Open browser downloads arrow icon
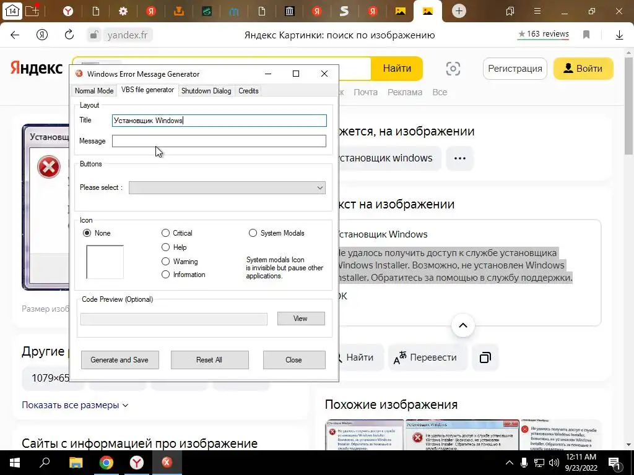 tap(619, 35)
